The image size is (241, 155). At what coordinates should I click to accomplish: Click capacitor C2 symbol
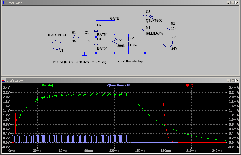coord(128,41)
